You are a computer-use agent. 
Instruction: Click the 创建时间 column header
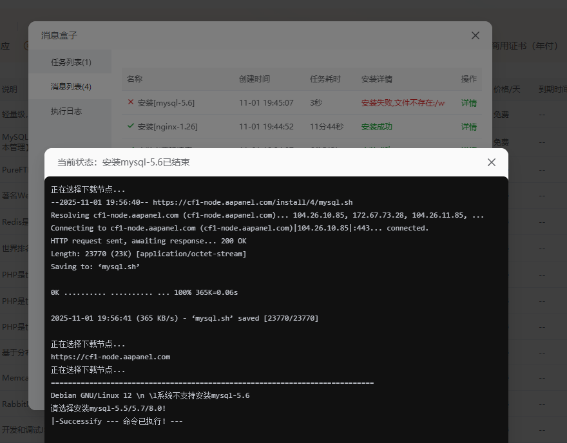pyautogui.click(x=255, y=79)
